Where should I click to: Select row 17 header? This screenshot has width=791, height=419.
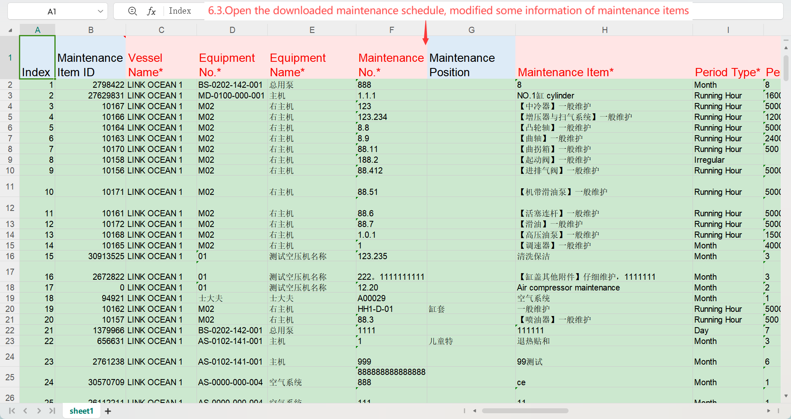10,272
